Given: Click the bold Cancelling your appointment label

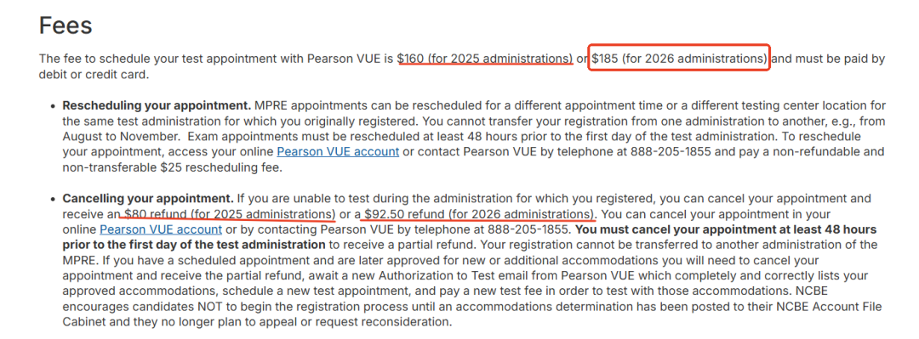Looking at the screenshot, I should [x=148, y=199].
